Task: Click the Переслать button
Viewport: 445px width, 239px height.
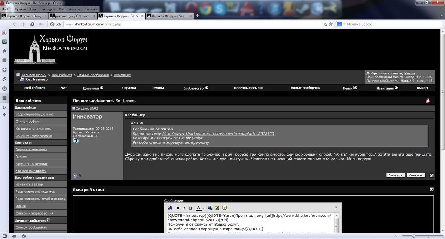Action: [x=396, y=175]
